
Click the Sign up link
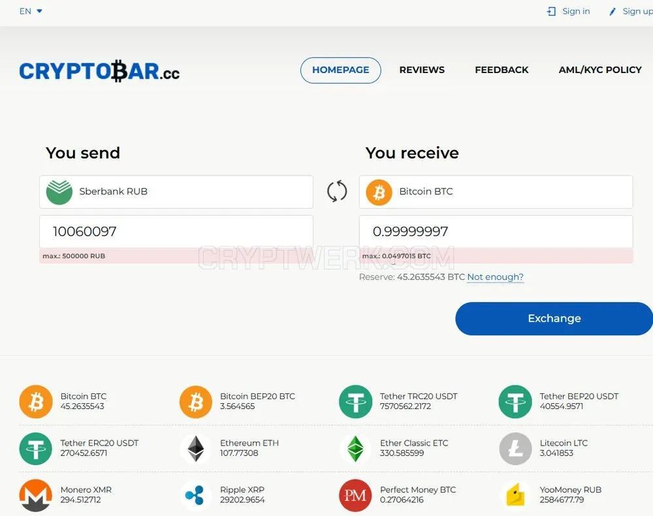(x=637, y=11)
